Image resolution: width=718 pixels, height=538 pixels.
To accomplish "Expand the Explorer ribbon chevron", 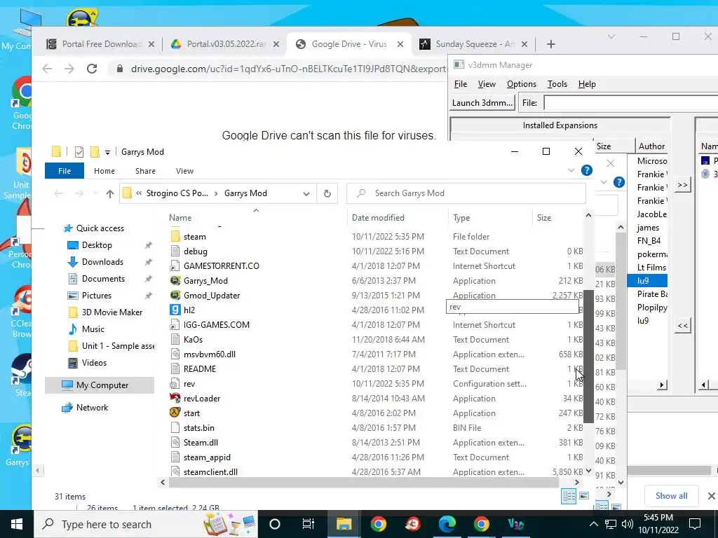I will pos(571,171).
